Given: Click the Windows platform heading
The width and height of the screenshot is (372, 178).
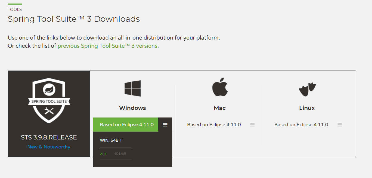Looking at the screenshot, I should (x=132, y=108).
